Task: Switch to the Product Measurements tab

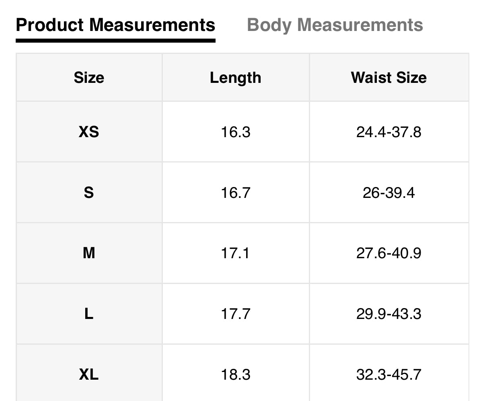Action: [x=115, y=25]
